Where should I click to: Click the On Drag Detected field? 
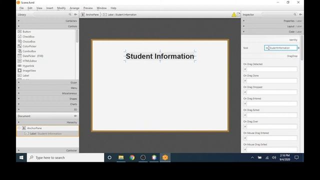pyautogui.click(x=272, y=69)
